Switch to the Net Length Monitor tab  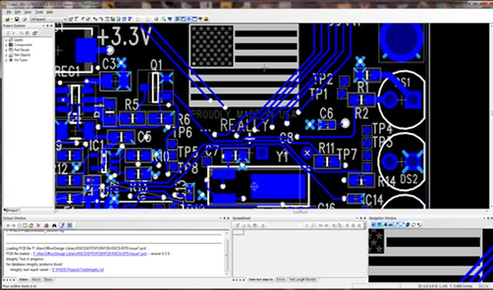tap(303, 280)
